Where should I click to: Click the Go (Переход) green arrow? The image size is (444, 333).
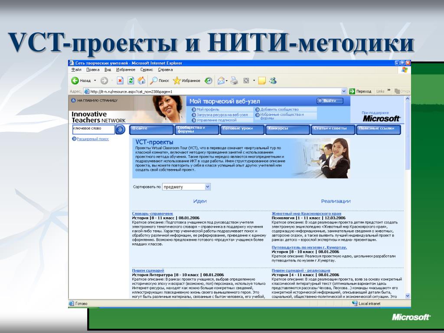point(352,91)
